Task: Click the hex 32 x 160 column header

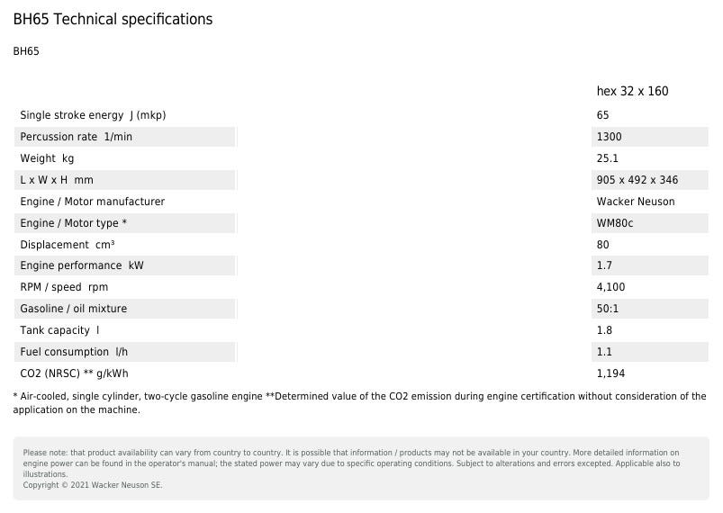Action: (632, 91)
